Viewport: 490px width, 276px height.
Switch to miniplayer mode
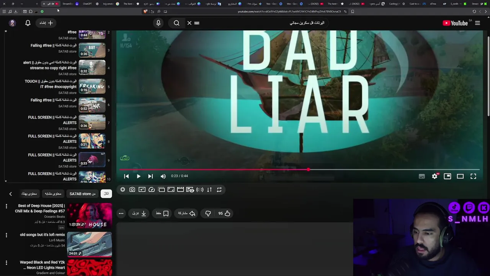coord(448,176)
